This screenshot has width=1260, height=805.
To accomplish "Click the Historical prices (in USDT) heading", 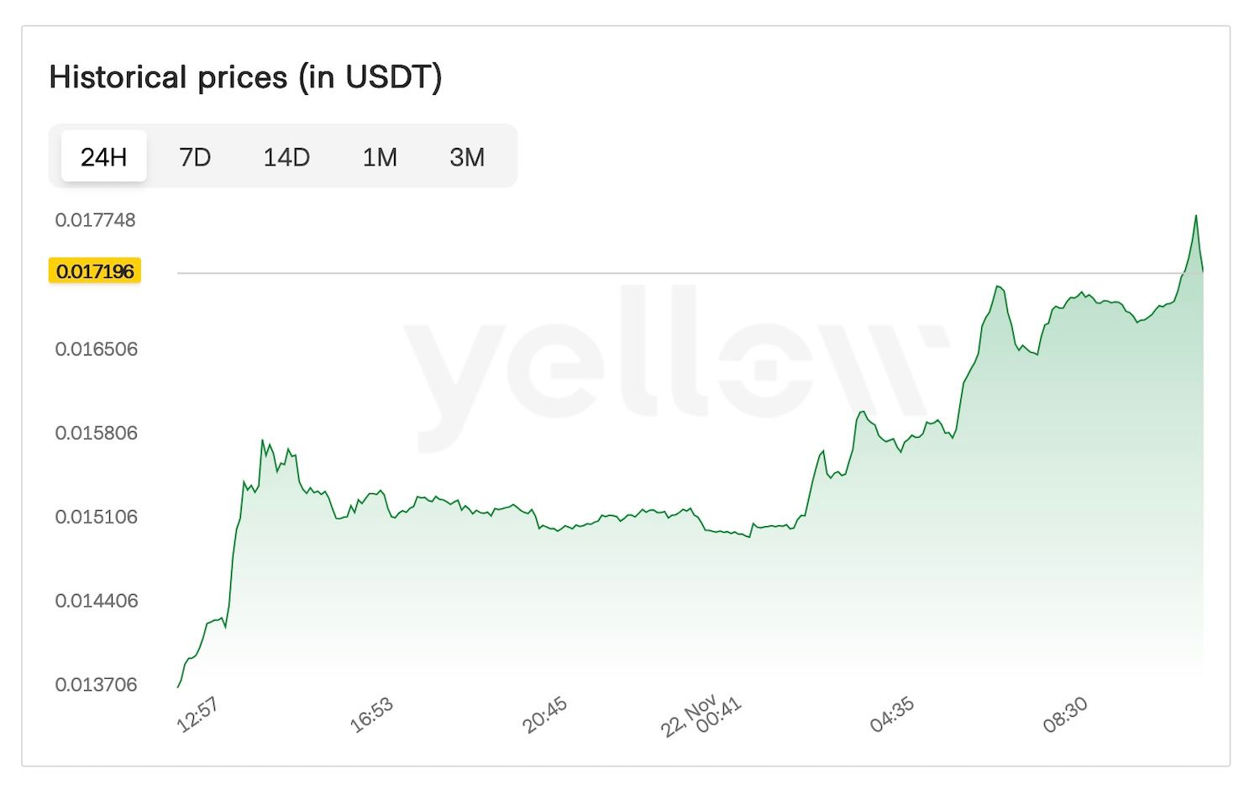I will pyautogui.click(x=245, y=77).
